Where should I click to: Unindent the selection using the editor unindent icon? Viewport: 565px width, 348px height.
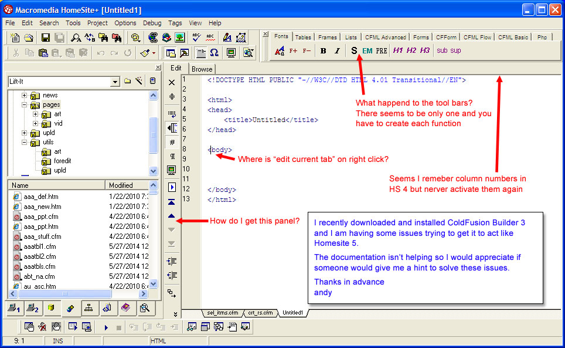tap(172, 276)
